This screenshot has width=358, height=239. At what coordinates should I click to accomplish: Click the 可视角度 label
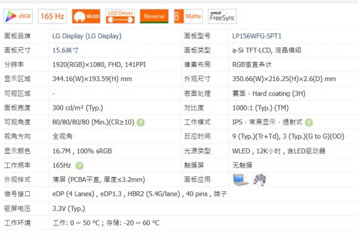(17, 122)
